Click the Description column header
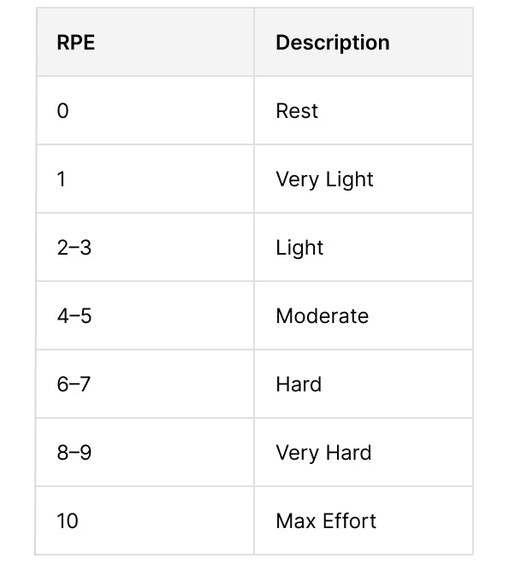Viewport: 515px width, 564px height. click(x=332, y=43)
